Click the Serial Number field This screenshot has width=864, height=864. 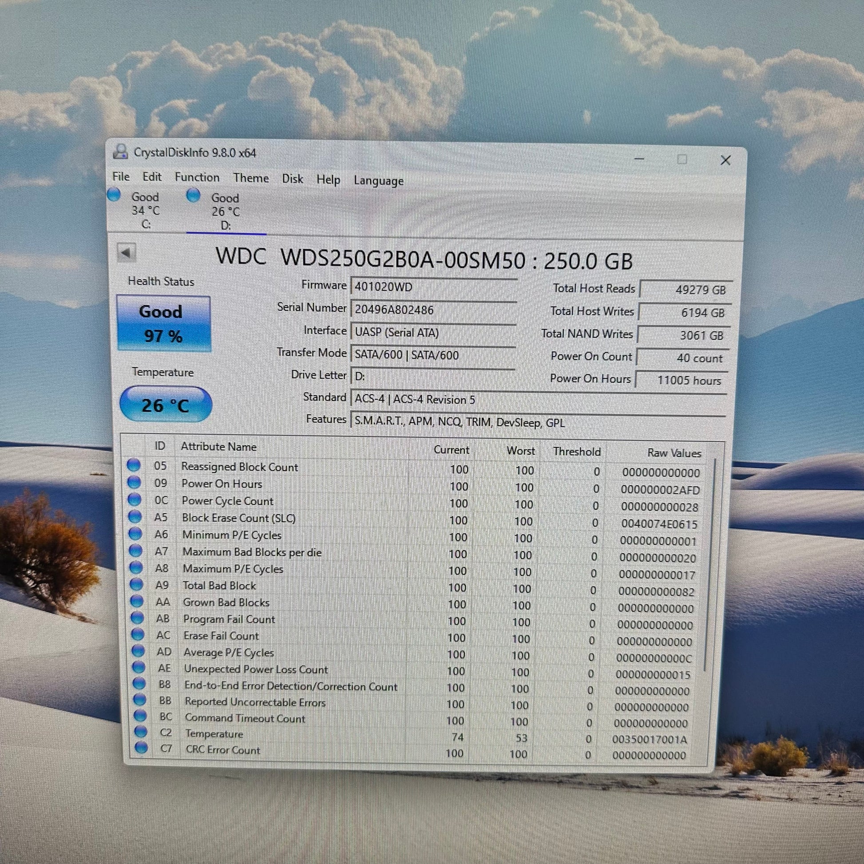coord(433,309)
